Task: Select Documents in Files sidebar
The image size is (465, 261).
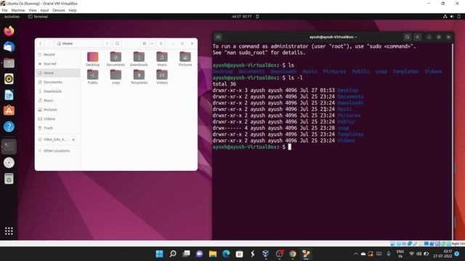Action: pos(58,82)
